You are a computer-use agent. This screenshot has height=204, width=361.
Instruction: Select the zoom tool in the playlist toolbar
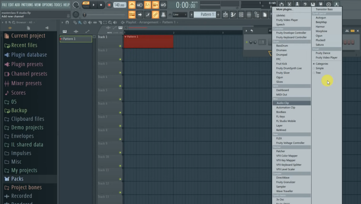[110, 22]
